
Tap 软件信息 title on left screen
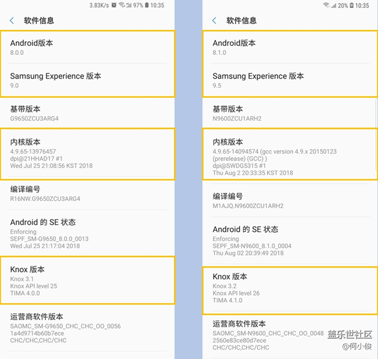(x=39, y=20)
